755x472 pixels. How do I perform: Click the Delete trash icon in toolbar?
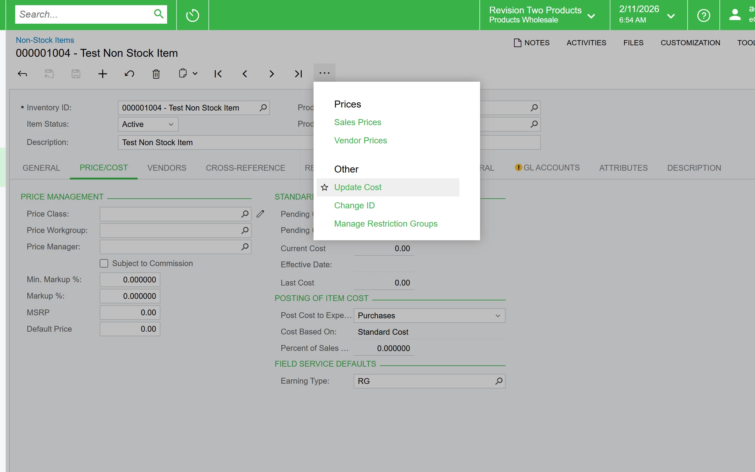click(x=156, y=74)
